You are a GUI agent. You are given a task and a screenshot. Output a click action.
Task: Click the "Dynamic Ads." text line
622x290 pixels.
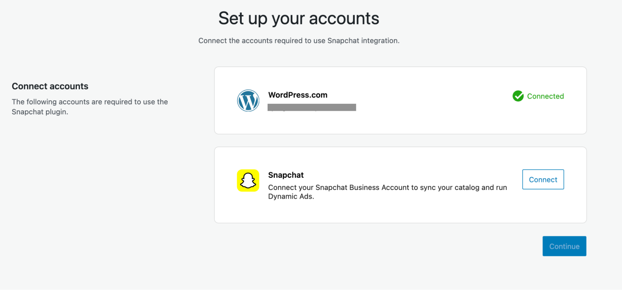[x=291, y=196]
